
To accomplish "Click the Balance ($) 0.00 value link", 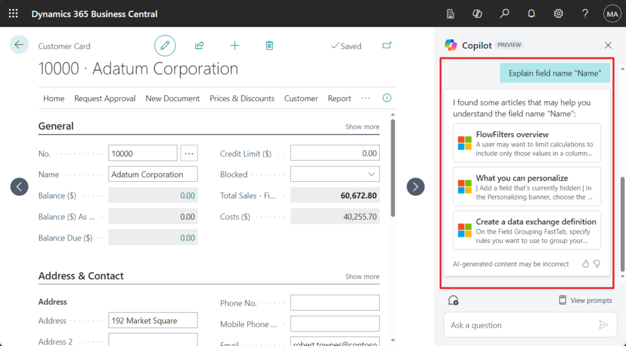I will pyautogui.click(x=187, y=196).
